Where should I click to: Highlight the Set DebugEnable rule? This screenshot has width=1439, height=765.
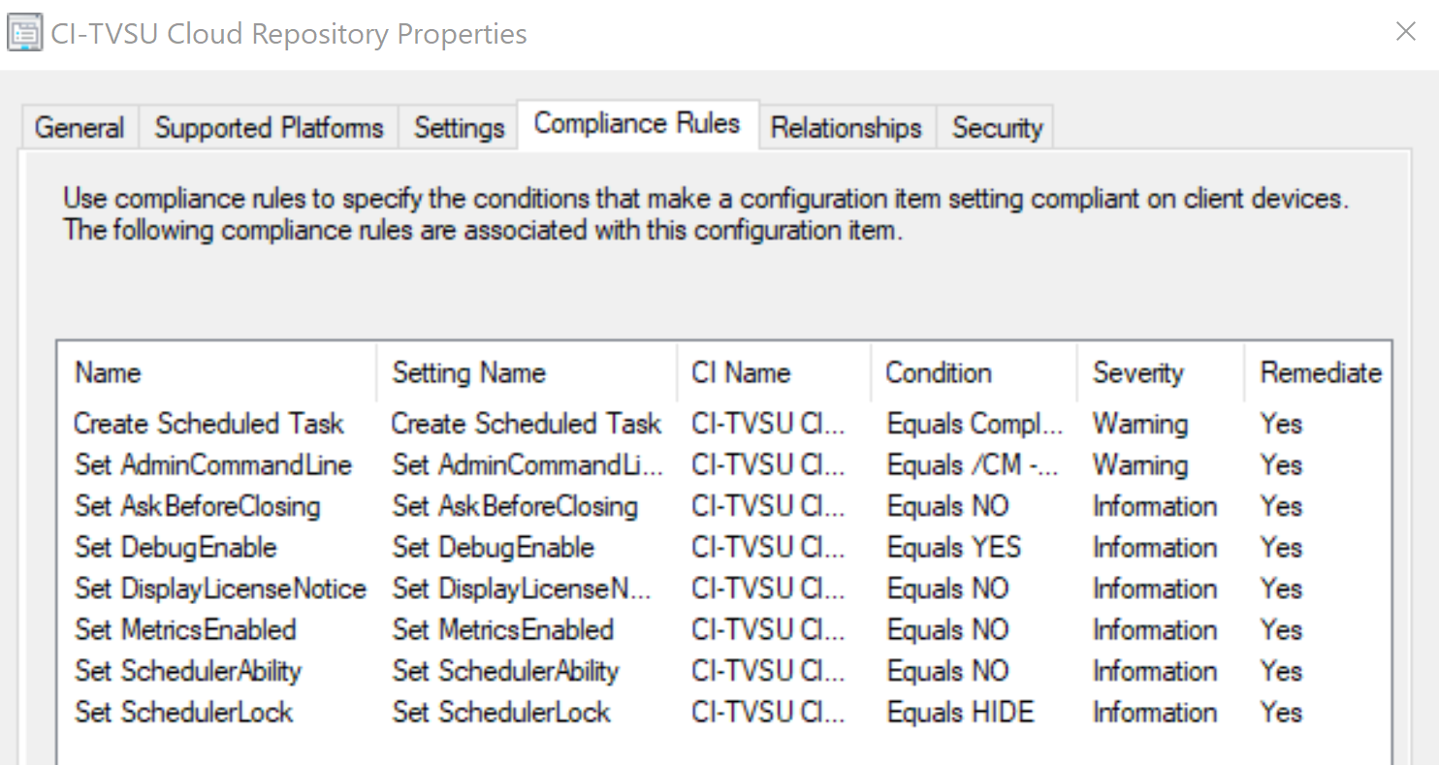coord(176,548)
